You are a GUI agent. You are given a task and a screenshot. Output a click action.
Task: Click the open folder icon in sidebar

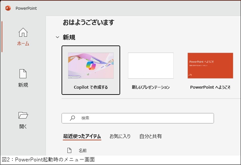coord(23,115)
